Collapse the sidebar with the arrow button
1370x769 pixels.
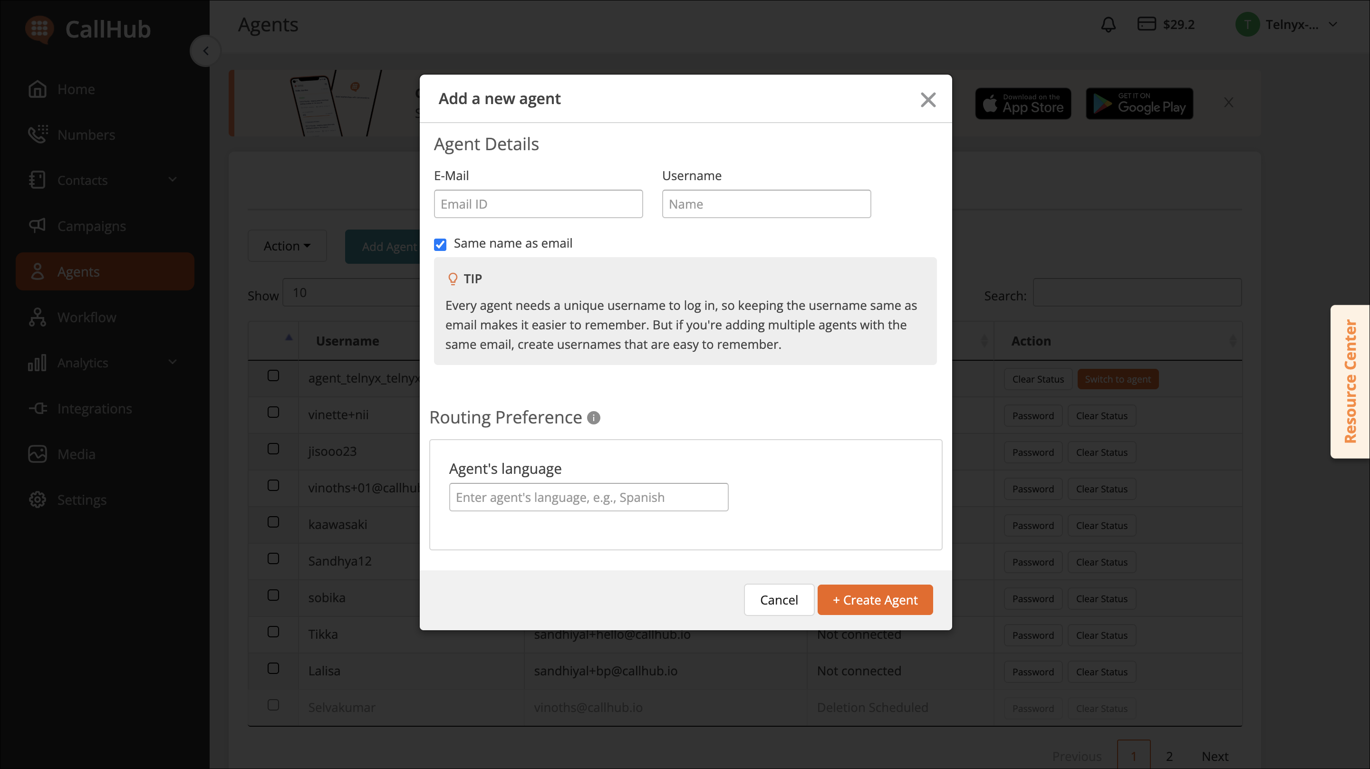(x=205, y=51)
